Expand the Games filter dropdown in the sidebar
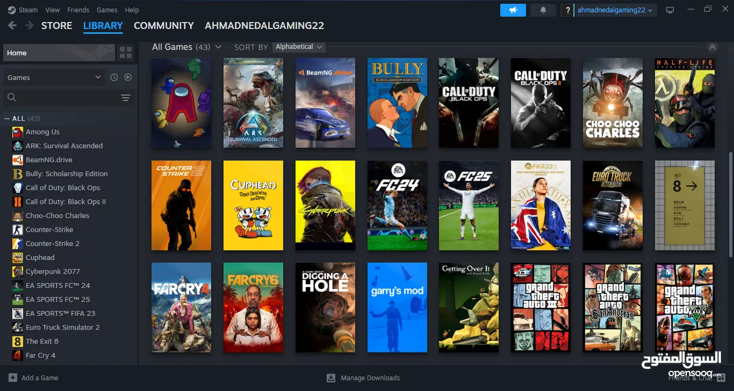This screenshot has height=391, width=734. click(x=53, y=78)
